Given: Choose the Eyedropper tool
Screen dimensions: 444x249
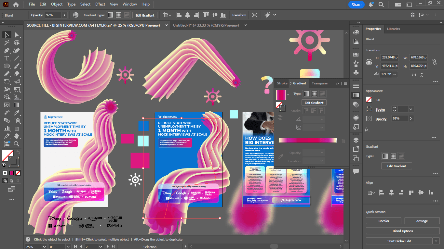Looking at the screenshot, I should (x=17, y=113).
